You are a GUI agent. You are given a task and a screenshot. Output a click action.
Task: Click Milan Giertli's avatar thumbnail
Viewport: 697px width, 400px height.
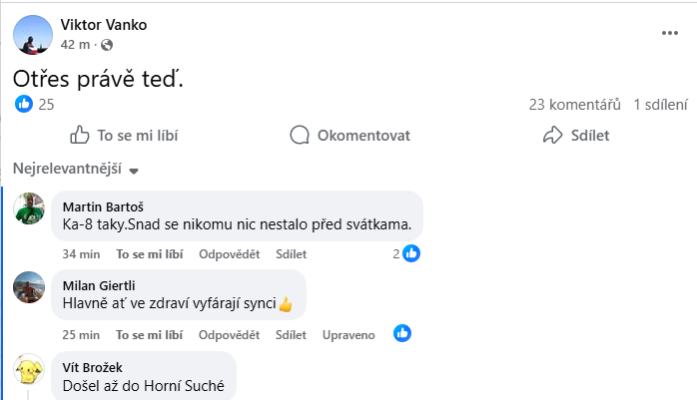29,289
